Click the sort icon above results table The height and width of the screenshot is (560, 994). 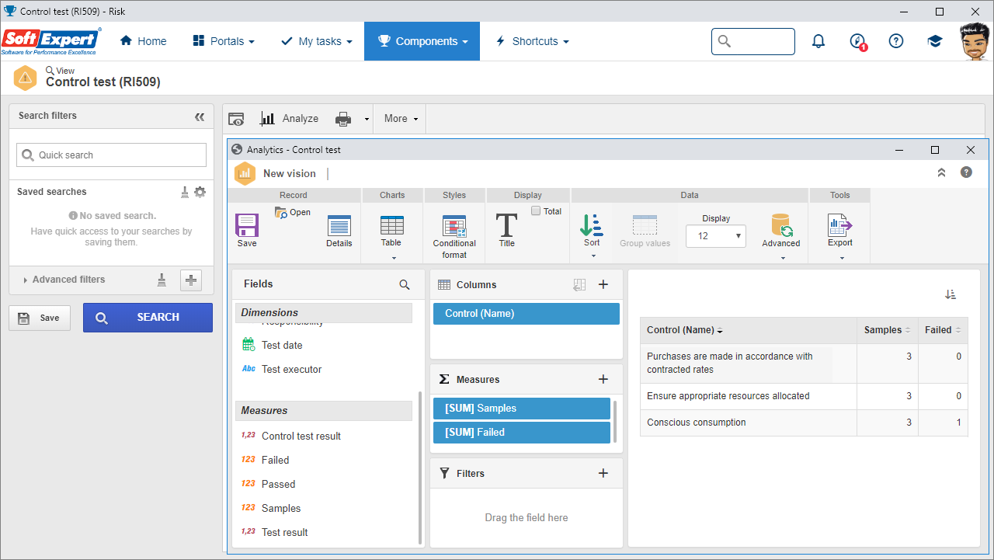(x=951, y=294)
